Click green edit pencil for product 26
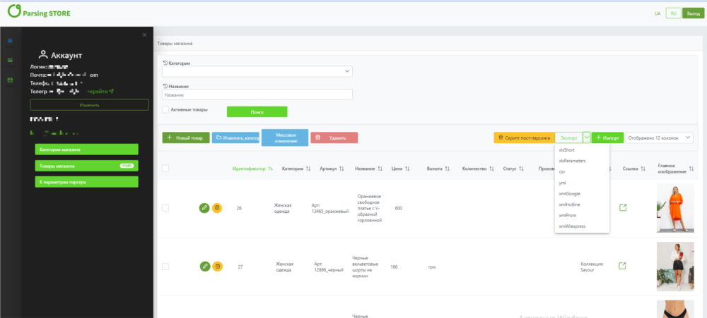 [x=204, y=208]
